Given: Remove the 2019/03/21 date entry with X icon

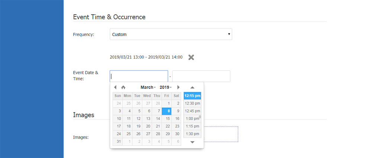Looking at the screenshot, I should click(191, 57).
